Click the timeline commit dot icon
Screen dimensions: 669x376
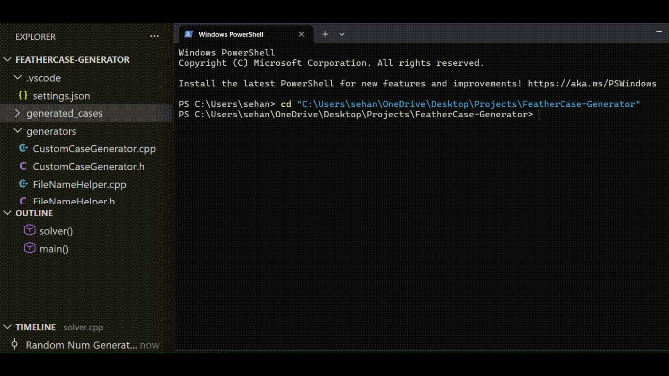14,344
